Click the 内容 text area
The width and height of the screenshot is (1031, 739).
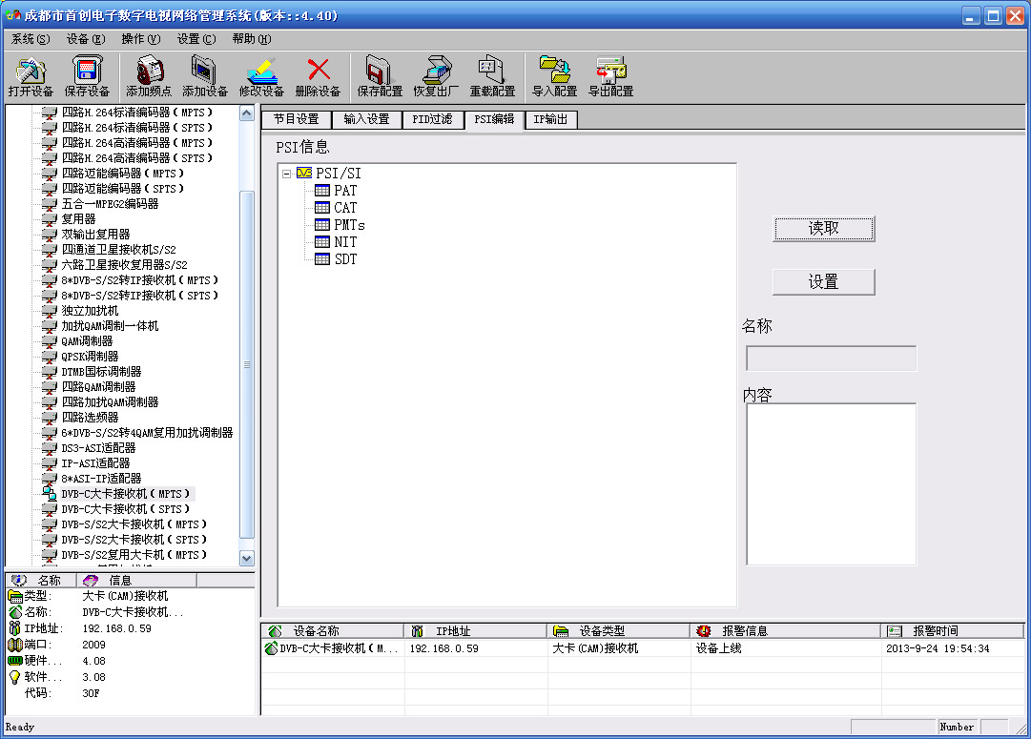[831, 483]
